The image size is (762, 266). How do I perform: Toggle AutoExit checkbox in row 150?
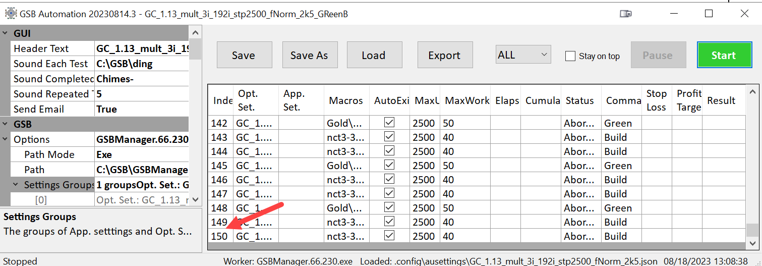click(x=389, y=236)
